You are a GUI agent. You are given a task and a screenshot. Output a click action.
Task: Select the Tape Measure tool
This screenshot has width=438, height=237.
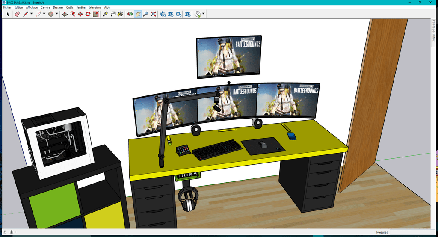point(105,14)
